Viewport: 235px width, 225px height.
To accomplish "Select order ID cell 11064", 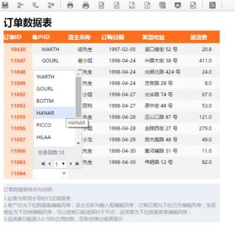I will point(18,173).
